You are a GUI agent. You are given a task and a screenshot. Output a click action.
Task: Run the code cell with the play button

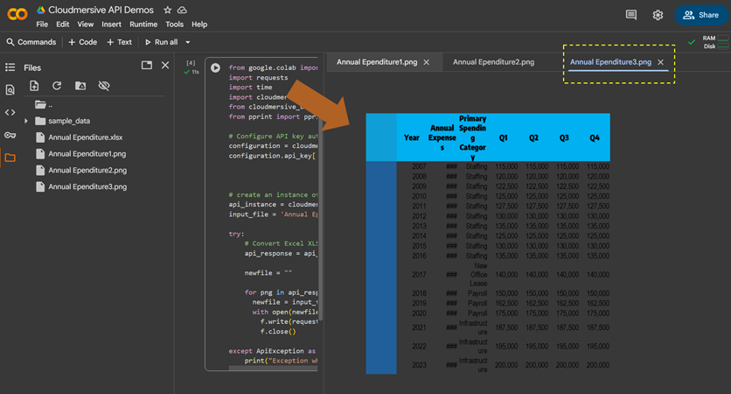(x=215, y=67)
